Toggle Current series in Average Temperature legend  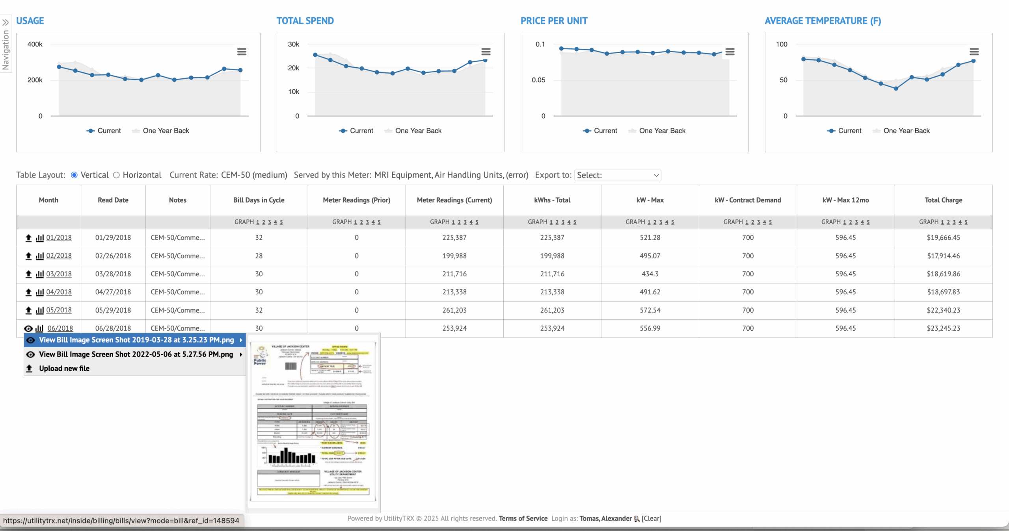pos(844,131)
